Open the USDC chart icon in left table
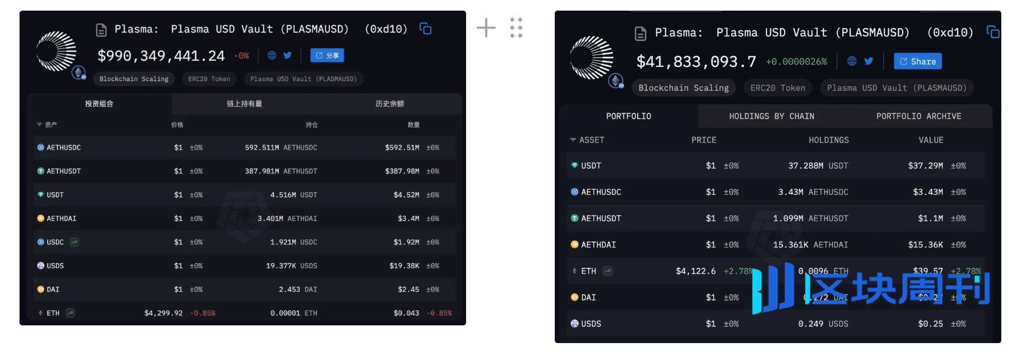Screen dimensions: 1009x349 (x=74, y=242)
